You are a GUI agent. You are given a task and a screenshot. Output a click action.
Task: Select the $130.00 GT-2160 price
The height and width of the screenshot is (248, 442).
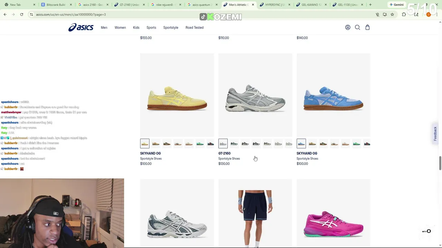click(x=224, y=164)
